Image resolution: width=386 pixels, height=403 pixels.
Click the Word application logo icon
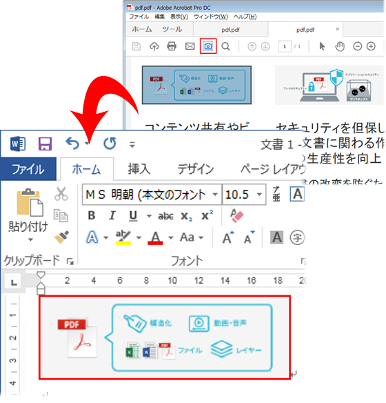point(18,144)
